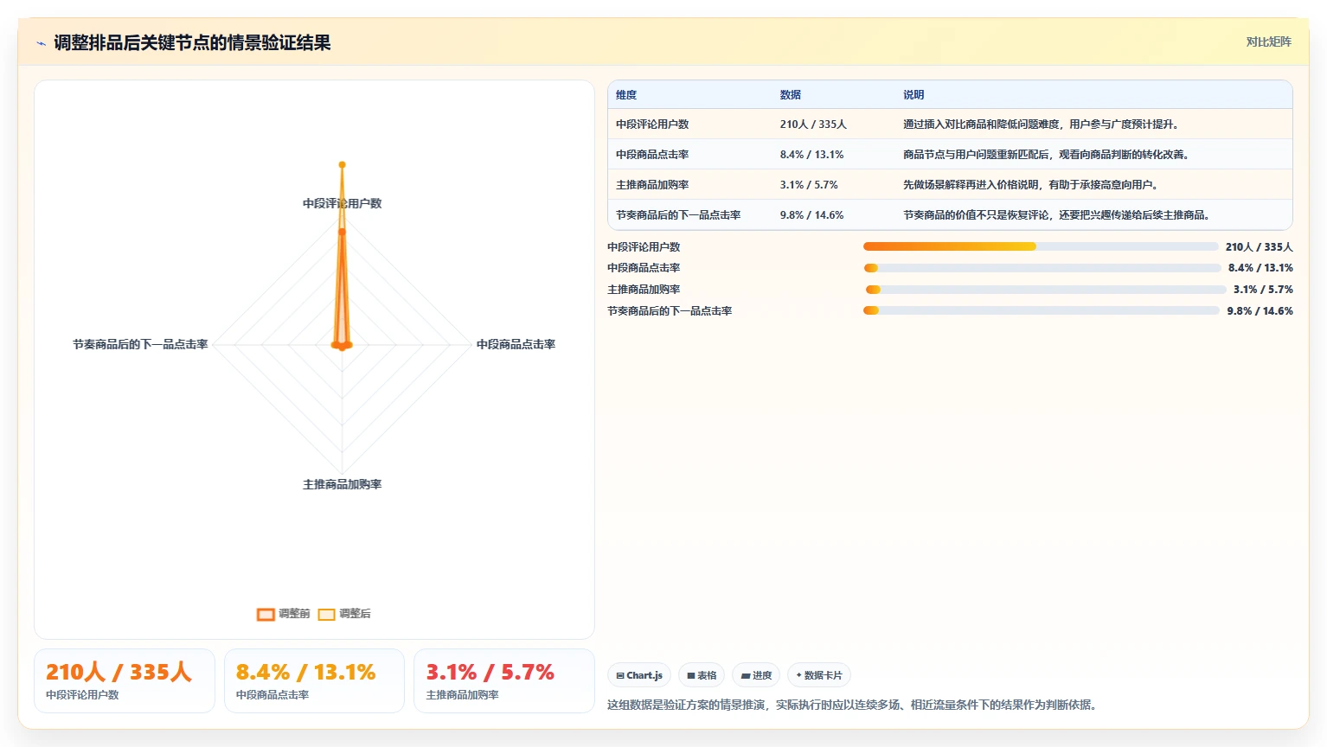
Task: Click the radar axis label 中段评论用户数
Action: 342,203
